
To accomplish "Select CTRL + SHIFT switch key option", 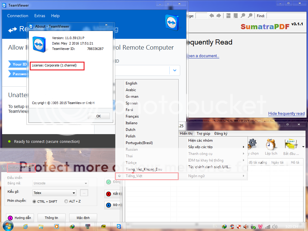I will click(34, 201).
